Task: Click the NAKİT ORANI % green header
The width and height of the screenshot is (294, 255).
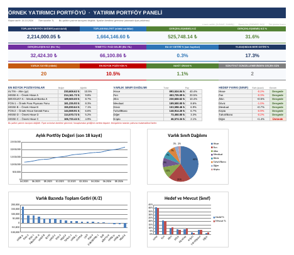Action: (x=182, y=66)
